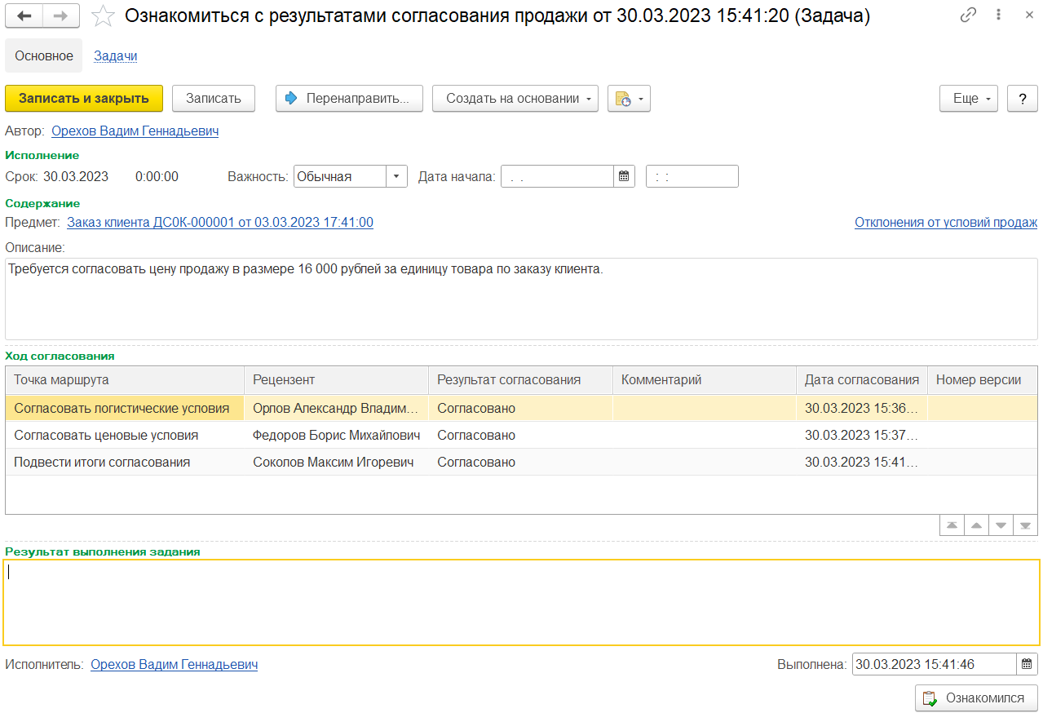Expand the Создать на основании menu
This screenshot has height=713, width=1043.
(x=515, y=99)
